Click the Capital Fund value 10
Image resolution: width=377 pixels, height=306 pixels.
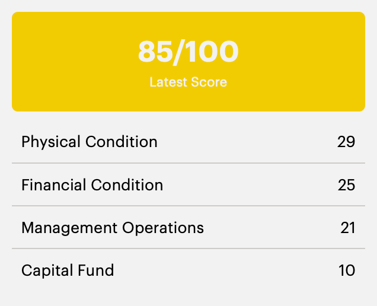(x=347, y=270)
